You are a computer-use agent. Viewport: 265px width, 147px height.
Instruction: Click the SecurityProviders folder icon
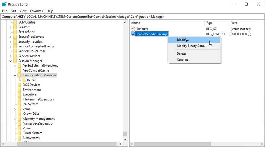tap(15, 42)
